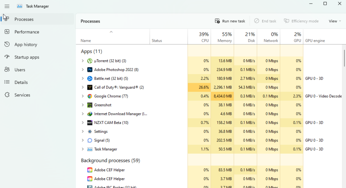This screenshot has height=188, width=346.
Task: Click the Call of Duty Vanguard icon
Action: [x=90, y=87]
